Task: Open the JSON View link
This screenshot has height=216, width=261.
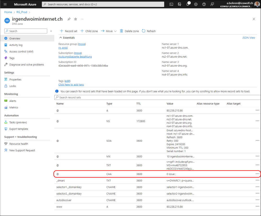Action: [248, 38]
